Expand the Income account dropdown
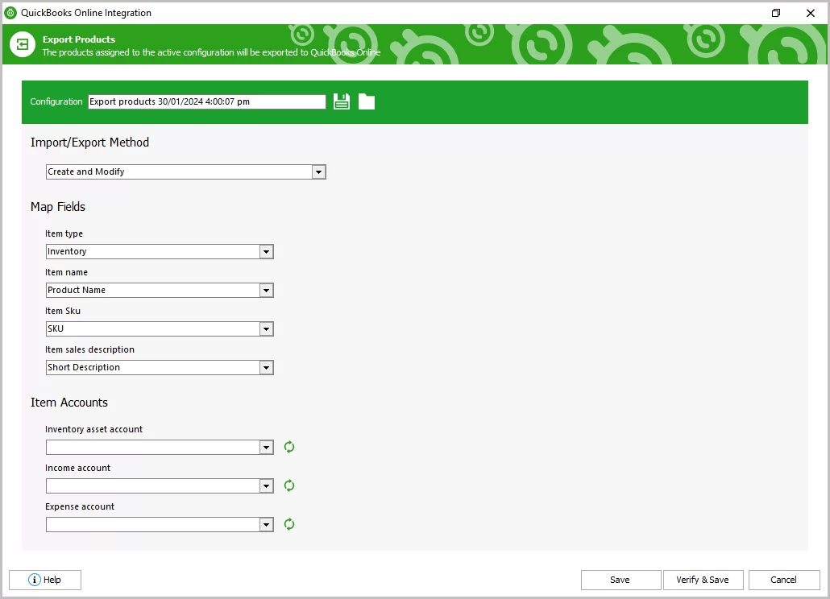This screenshot has height=599, width=830. click(266, 485)
